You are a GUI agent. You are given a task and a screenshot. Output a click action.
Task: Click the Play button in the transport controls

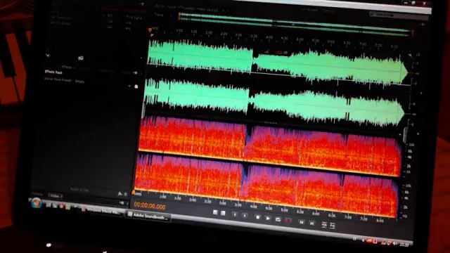[267, 219]
